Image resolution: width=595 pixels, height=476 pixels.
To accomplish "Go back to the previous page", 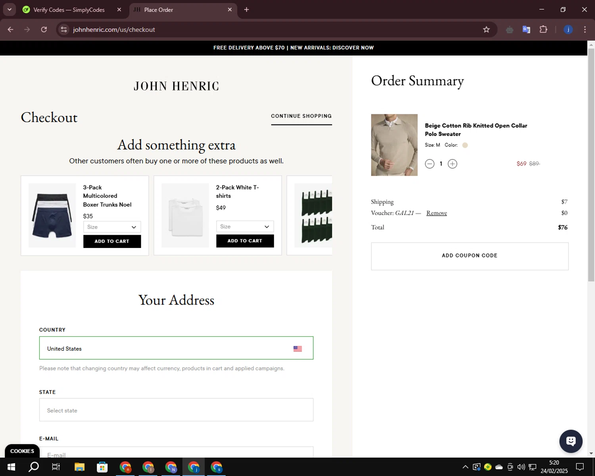I will point(10,29).
